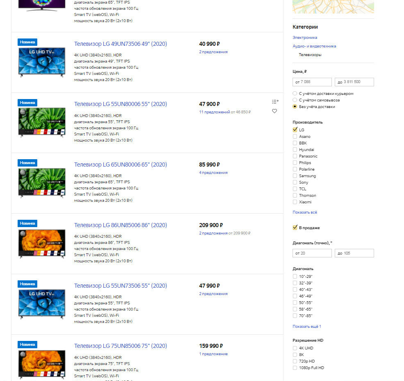This screenshot has width=404, height=381.
Task: Click the map preview in the sidebar
Action: [333, 6]
